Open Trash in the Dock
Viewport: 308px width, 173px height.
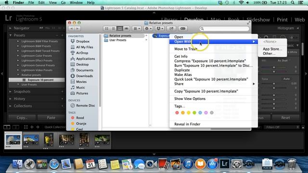tap(292, 164)
